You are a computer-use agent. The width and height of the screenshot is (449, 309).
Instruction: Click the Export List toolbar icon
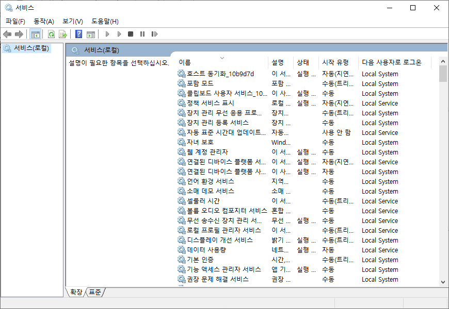(63, 35)
